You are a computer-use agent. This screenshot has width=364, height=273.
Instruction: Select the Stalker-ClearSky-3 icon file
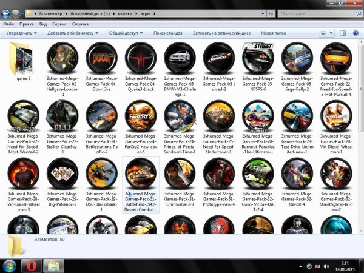click(x=62, y=127)
